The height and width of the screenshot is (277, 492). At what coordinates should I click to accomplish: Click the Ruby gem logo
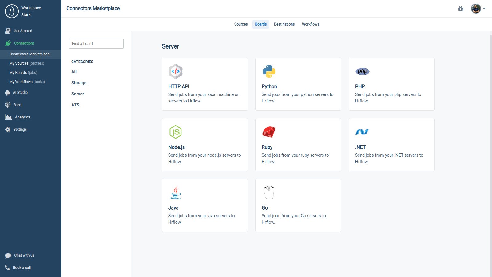coord(269,132)
